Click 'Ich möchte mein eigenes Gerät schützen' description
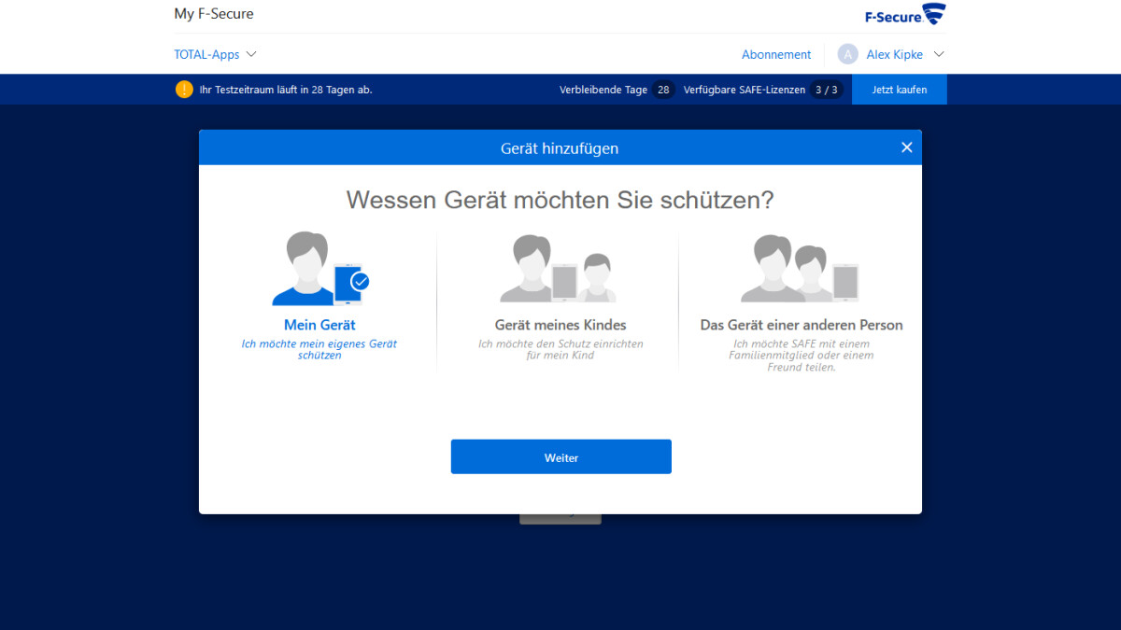The width and height of the screenshot is (1121, 630). pos(319,349)
